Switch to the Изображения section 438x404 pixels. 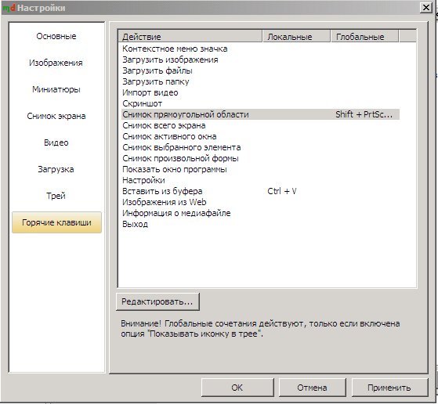click(56, 63)
